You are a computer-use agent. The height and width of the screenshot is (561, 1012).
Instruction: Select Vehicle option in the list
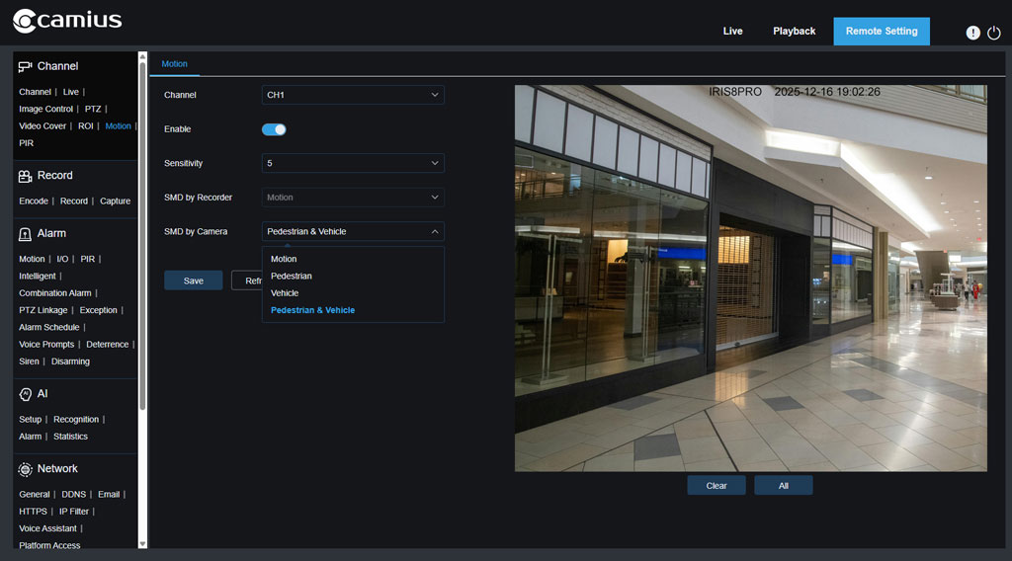coord(285,293)
